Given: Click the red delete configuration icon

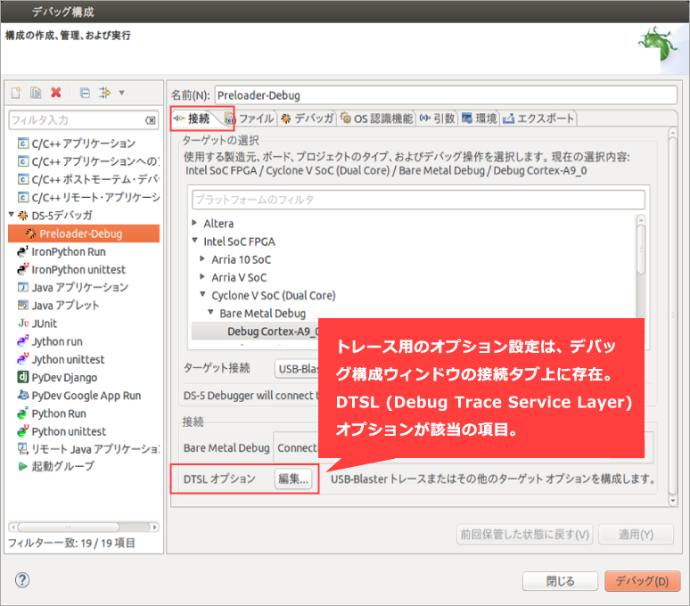Looking at the screenshot, I should (56, 93).
